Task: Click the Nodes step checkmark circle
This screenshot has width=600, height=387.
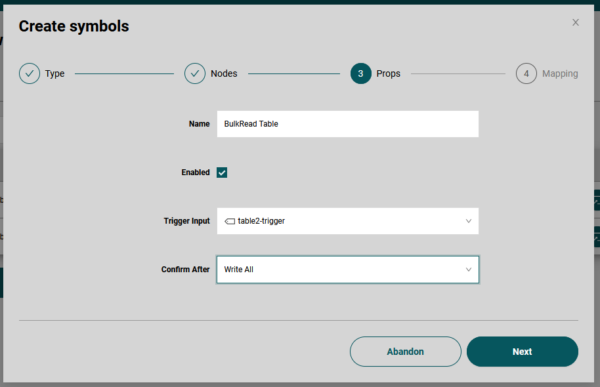Action: point(195,73)
